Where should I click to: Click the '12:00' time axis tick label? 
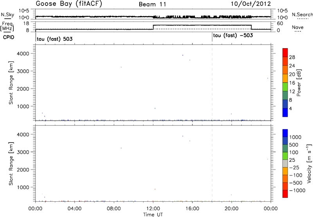click(153, 209)
